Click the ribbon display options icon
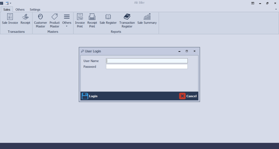Viewport: 279px width, 149px height. click(253, 3)
